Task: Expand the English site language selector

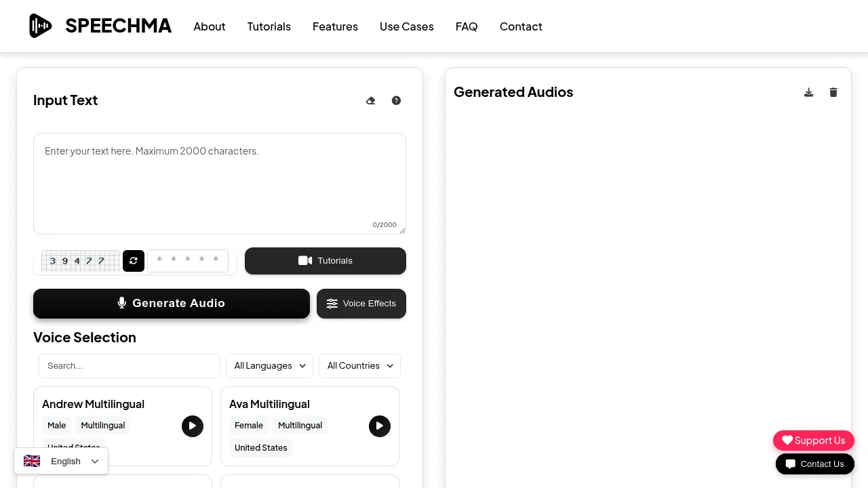Action: click(61, 461)
